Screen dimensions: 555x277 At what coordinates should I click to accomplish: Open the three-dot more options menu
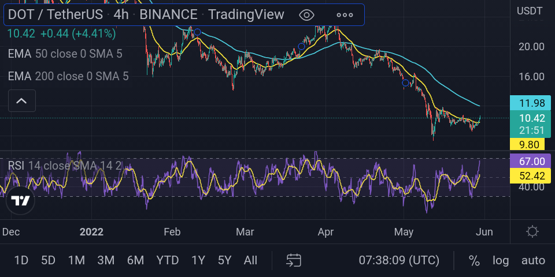(345, 15)
